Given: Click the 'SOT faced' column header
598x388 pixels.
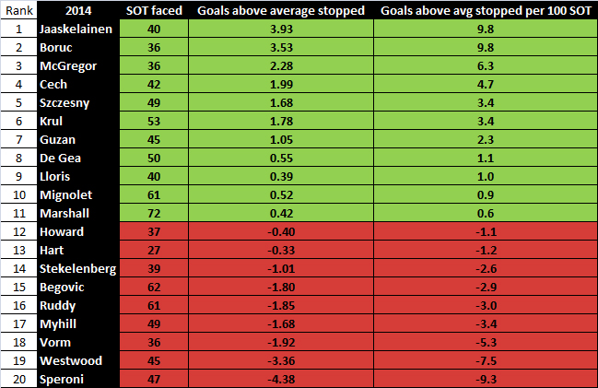Looking at the screenshot, I should pos(156,10).
